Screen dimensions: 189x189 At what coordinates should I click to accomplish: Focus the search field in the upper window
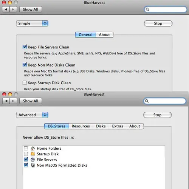[x=166, y=9]
